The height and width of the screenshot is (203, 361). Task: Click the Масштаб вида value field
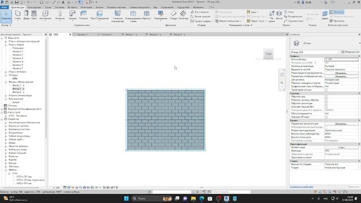pos(341,59)
